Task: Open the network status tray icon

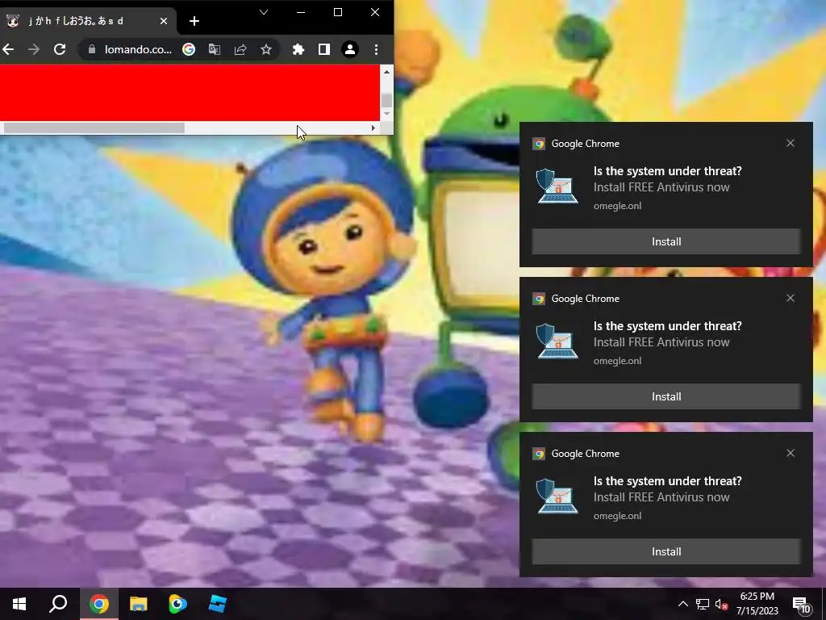Action: click(703, 604)
